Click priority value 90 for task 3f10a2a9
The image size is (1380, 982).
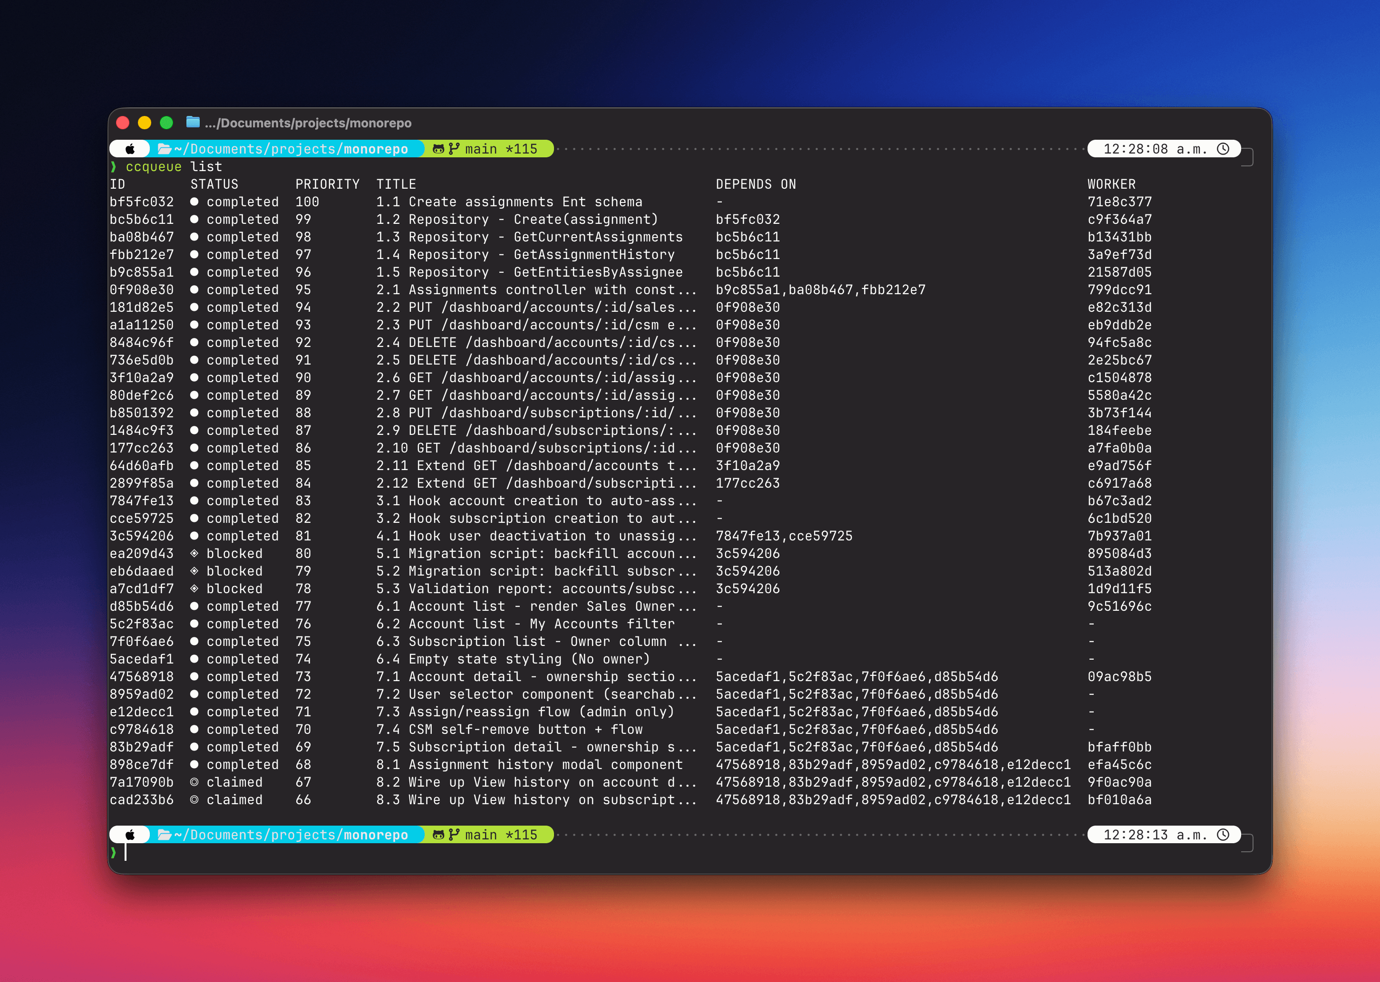pos(303,377)
